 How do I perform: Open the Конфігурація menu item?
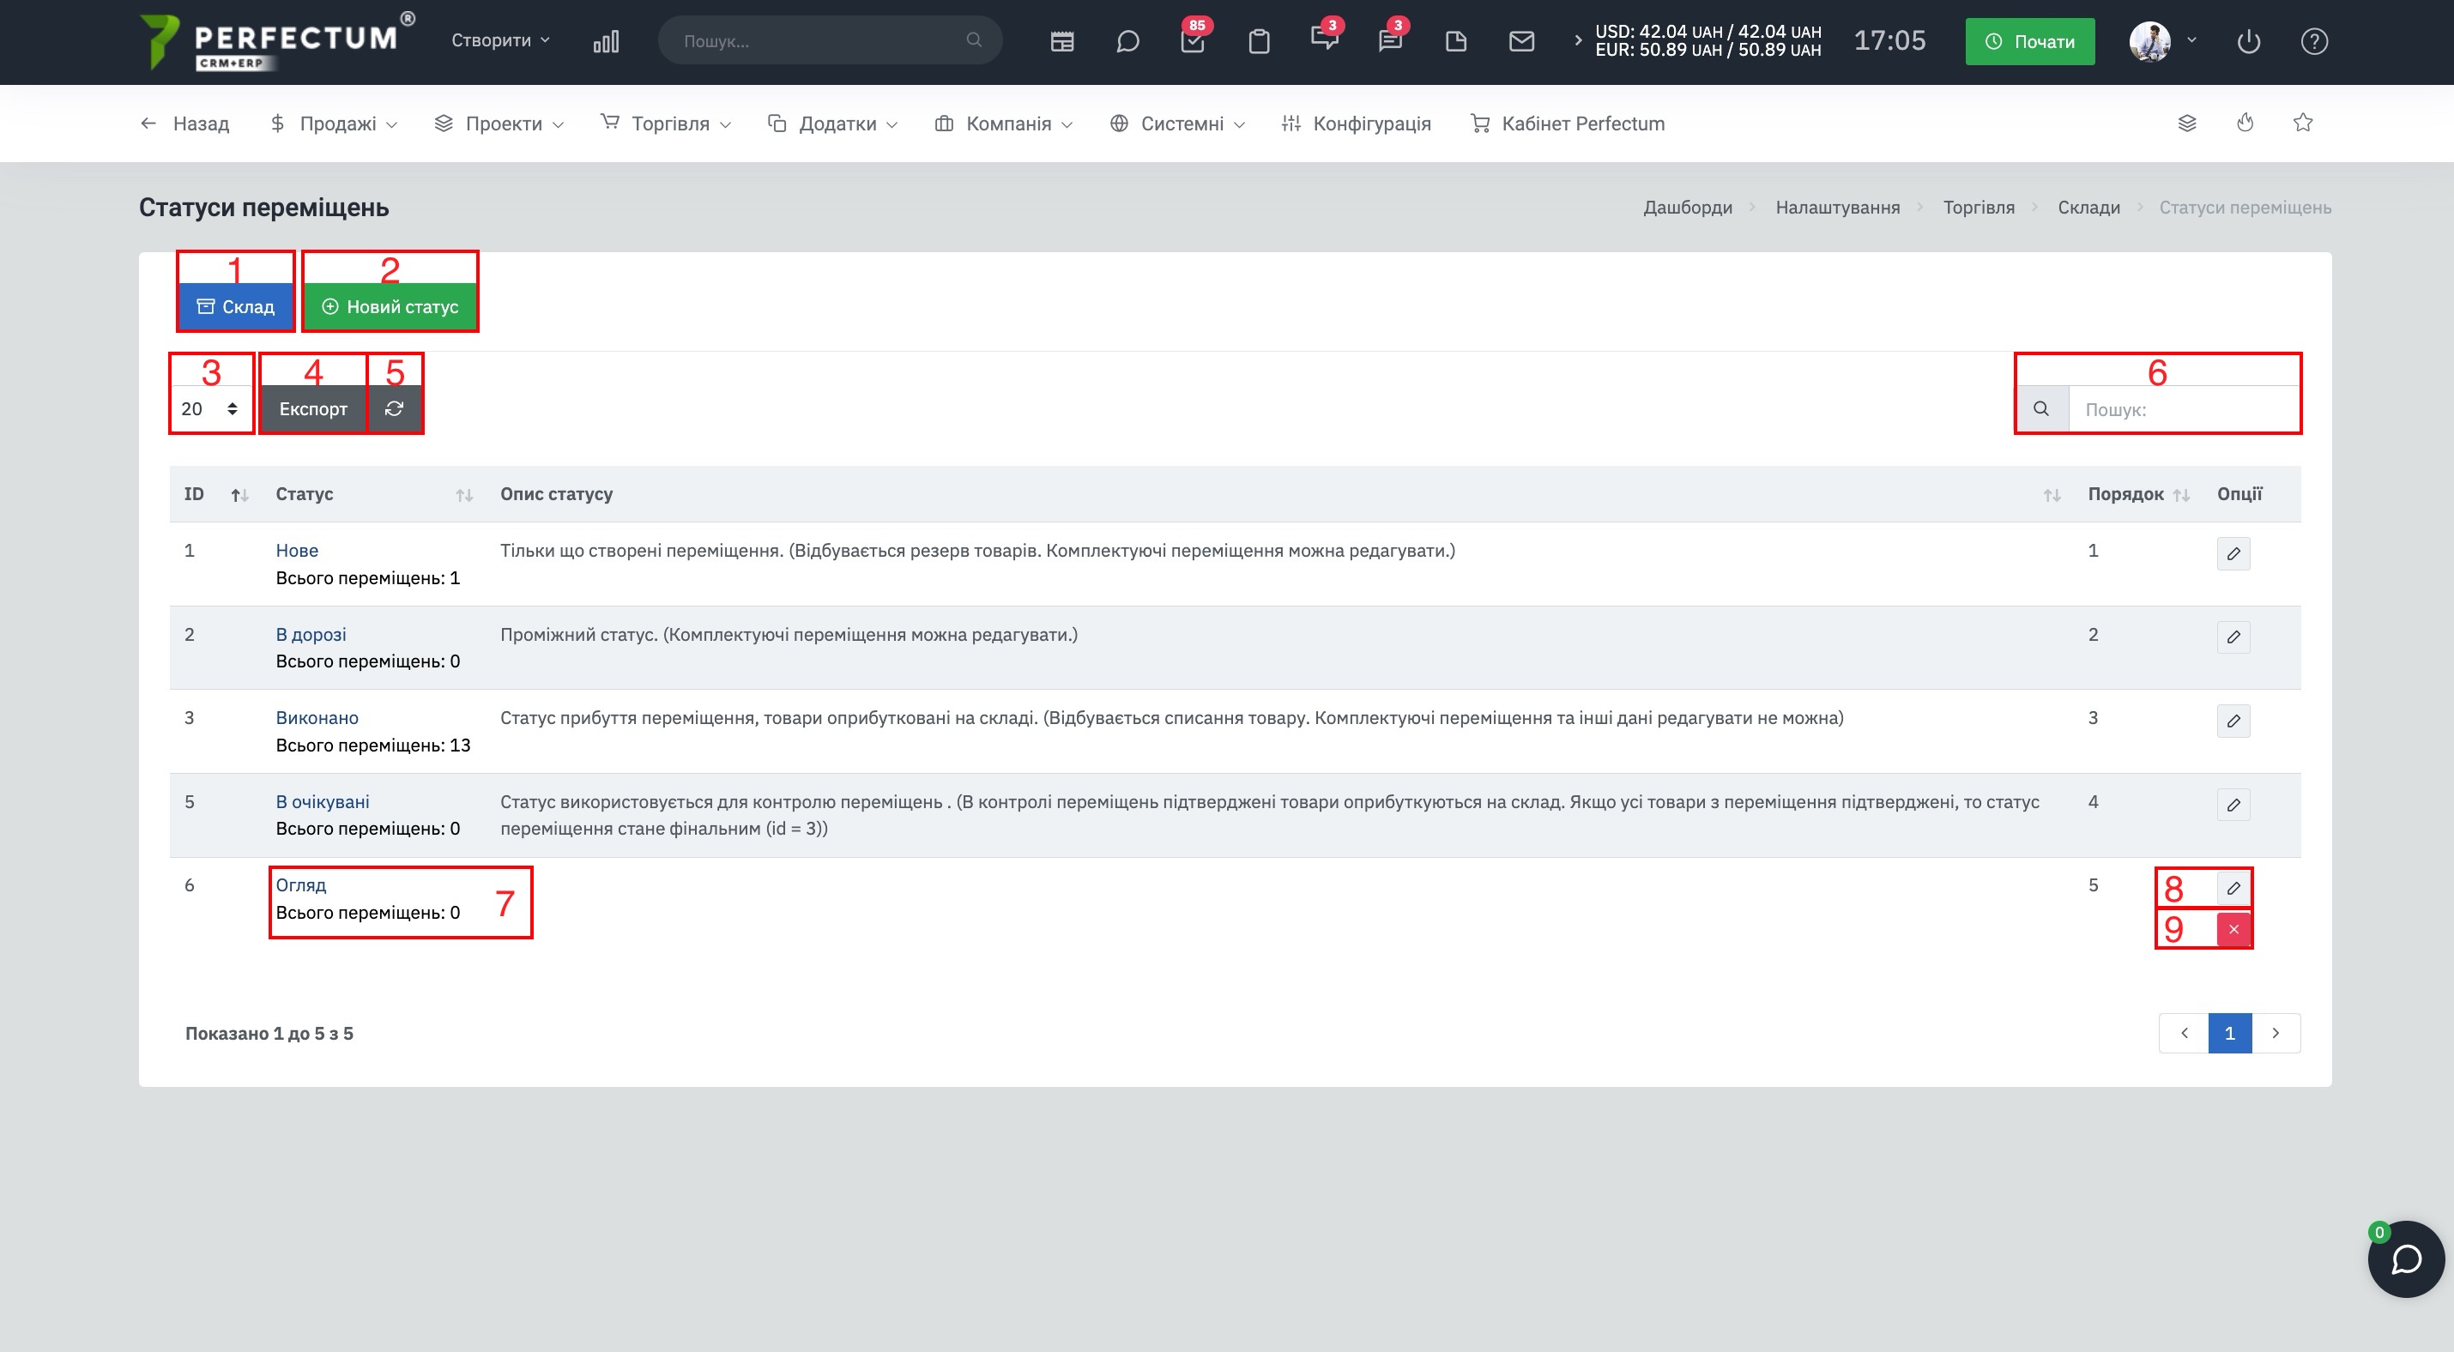[1356, 123]
